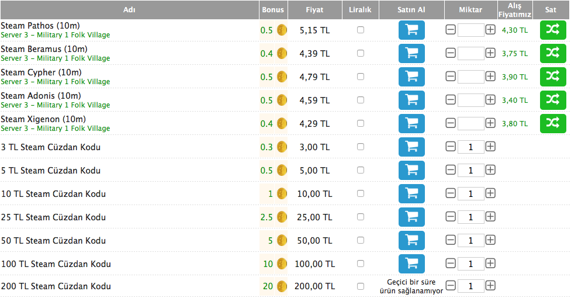Viewport: 571px width, 298px height.
Task: Check Liralık for 200 TL Steam Cüzdan Kodu
Action: (x=361, y=286)
